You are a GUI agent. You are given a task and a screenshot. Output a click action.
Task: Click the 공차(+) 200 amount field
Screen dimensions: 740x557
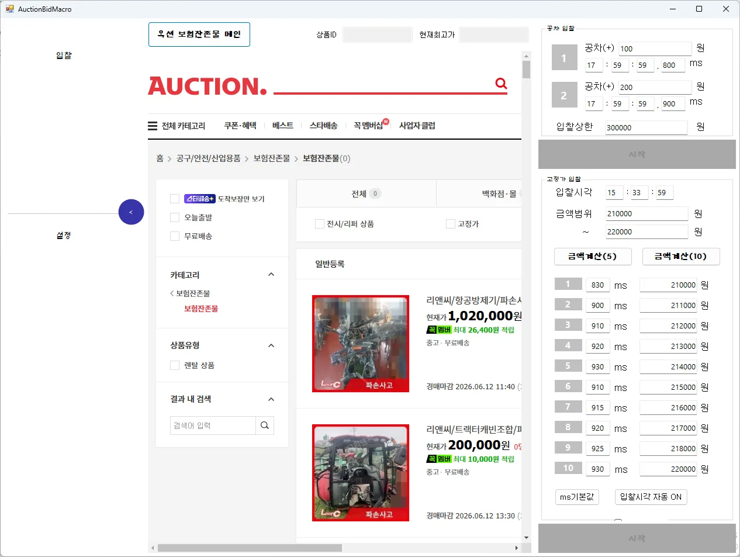coord(655,87)
